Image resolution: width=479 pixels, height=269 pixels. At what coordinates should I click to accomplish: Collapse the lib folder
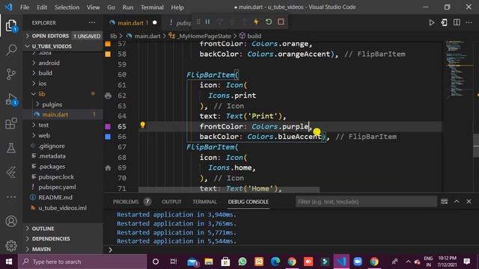tap(42, 94)
